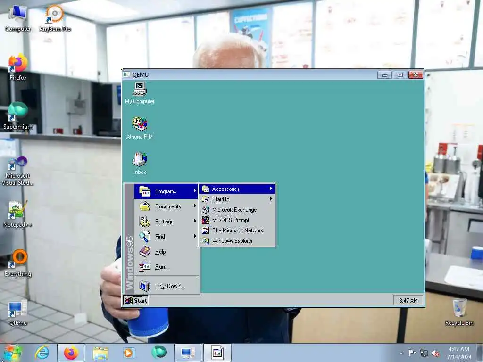The height and width of the screenshot is (362, 483).
Task: Click the muted volume tray icon
Action: click(435, 354)
